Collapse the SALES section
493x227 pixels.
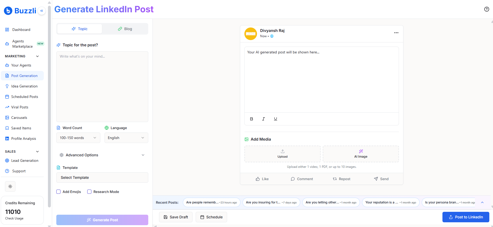(37, 152)
